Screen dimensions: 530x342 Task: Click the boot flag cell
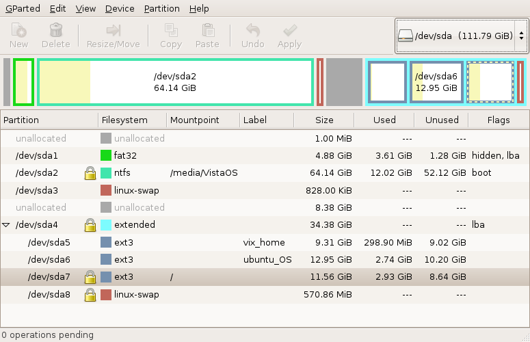[481, 173]
